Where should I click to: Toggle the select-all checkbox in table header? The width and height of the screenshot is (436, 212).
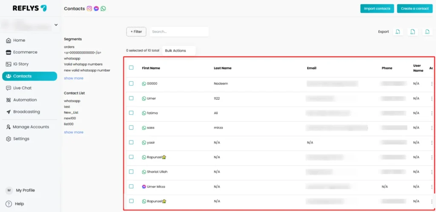click(x=131, y=68)
